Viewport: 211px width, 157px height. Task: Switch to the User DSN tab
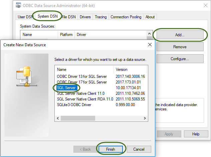[25, 17]
